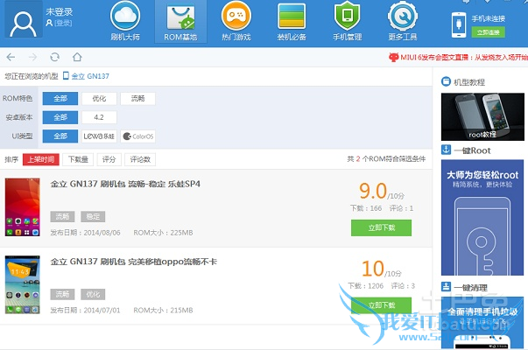This screenshot has height=350, width=528.
Task: Go forward with the right arrow
Action: pos(32,57)
